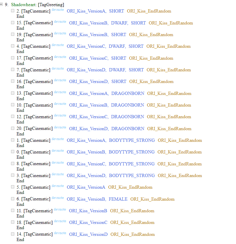The image size is (236, 244).
Task: Click FEMALE tag on entry 6
Action: tap(118, 199)
